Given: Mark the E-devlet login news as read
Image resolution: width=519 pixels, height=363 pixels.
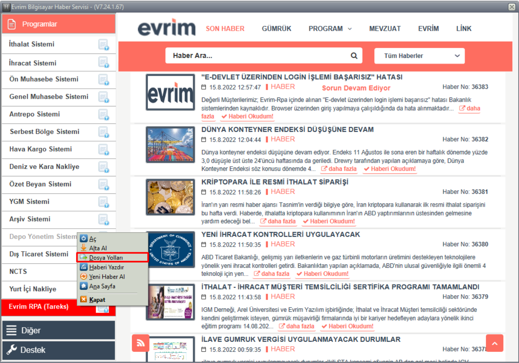Looking at the screenshot, I should coord(248,116).
